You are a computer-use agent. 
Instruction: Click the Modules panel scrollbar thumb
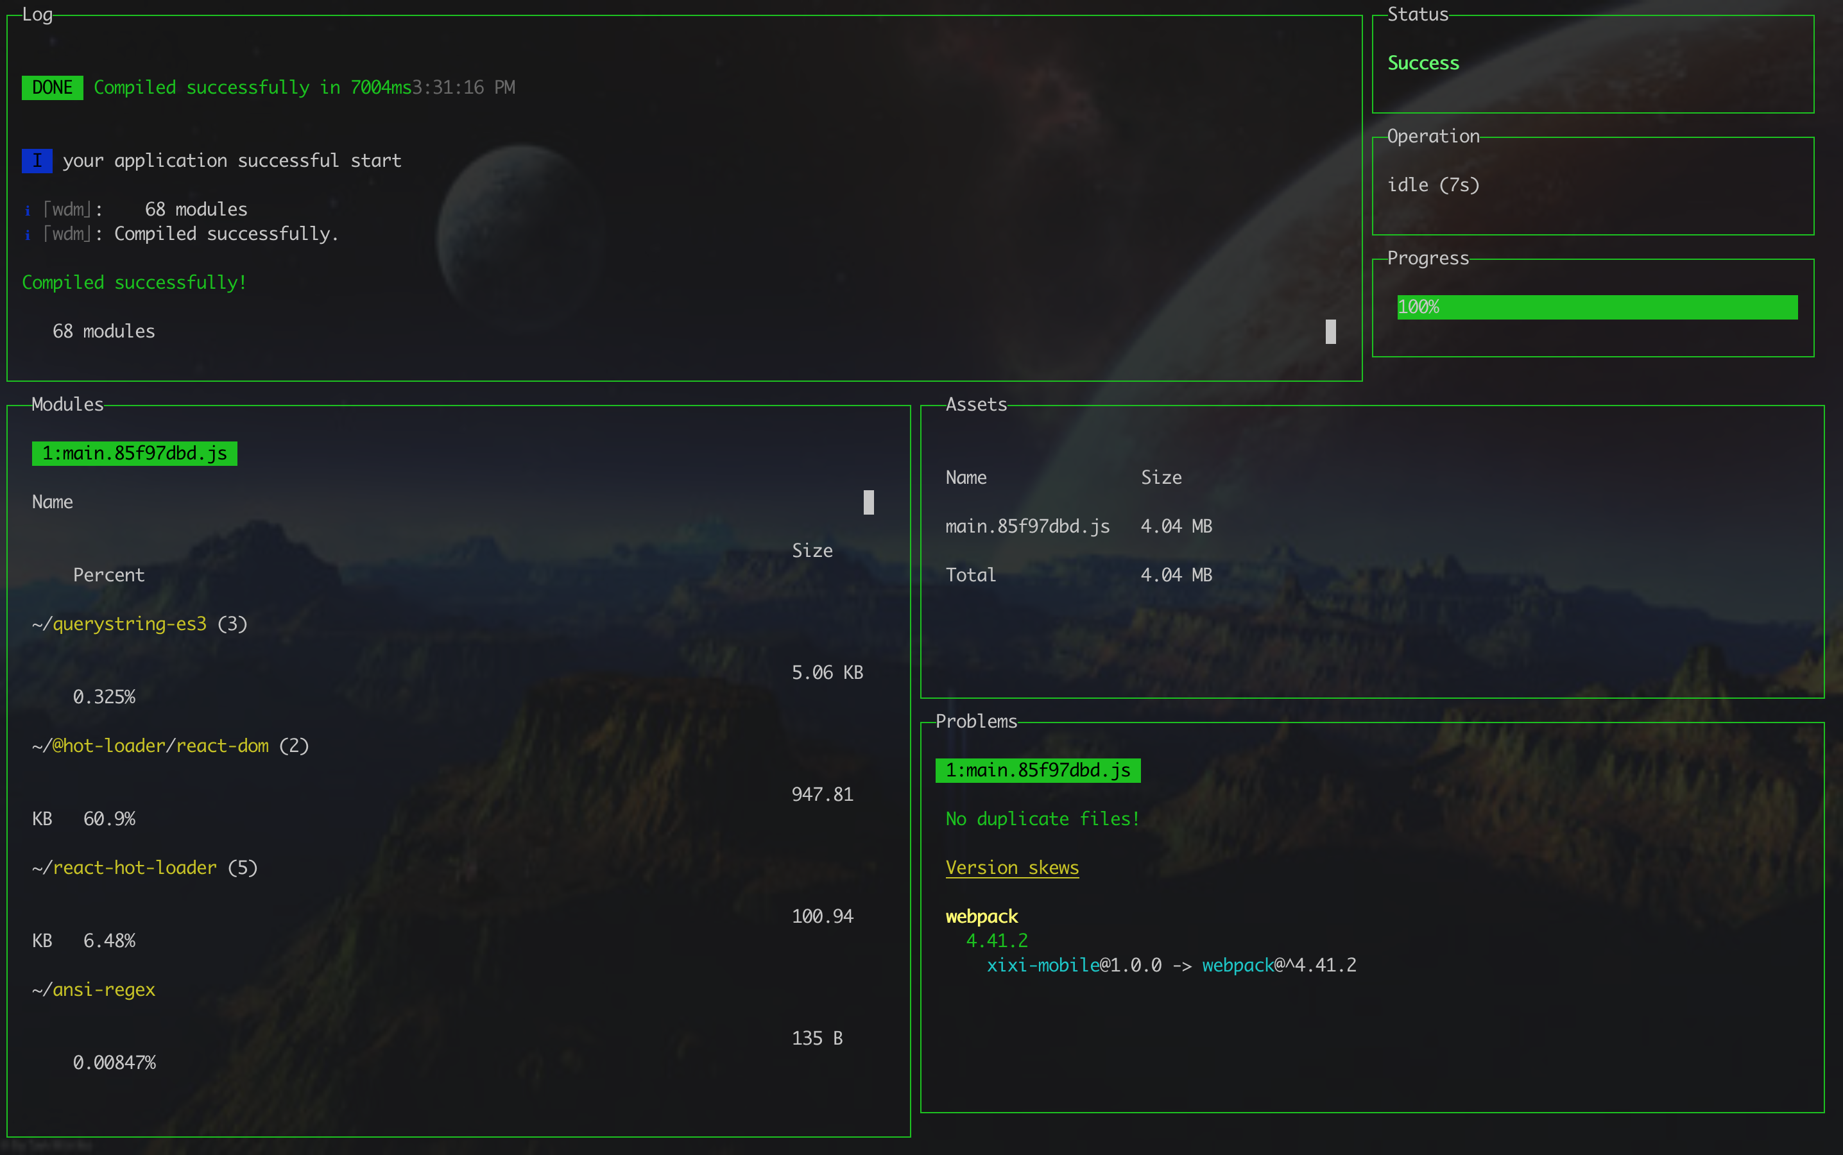coord(868,502)
